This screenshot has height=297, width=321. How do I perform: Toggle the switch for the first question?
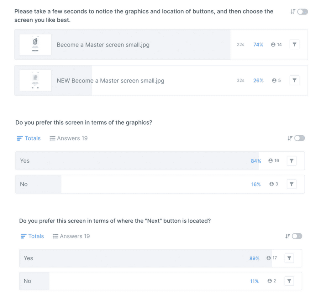tap(303, 12)
